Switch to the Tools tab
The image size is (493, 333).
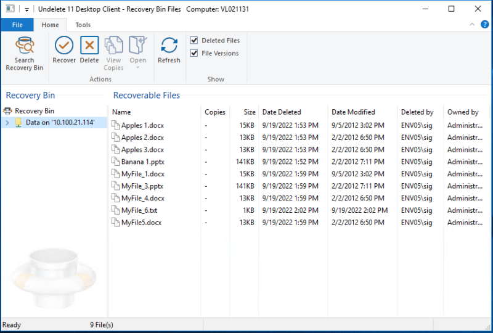(x=83, y=25)
